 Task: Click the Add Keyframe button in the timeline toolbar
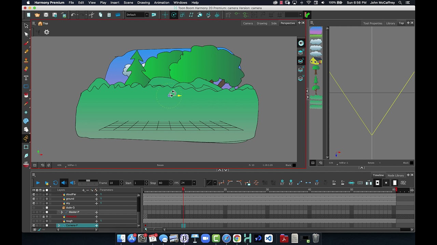[x=282, y=183]
